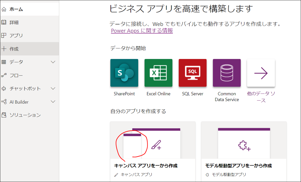Click the arrow tile for other data sources

(261, 73)
